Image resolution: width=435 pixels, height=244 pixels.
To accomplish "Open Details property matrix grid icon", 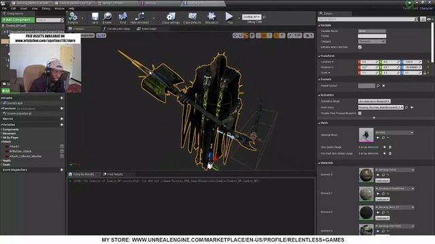I will click(423, 19).
